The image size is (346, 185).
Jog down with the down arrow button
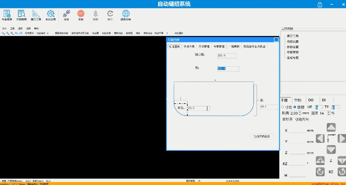coord(331,150)
